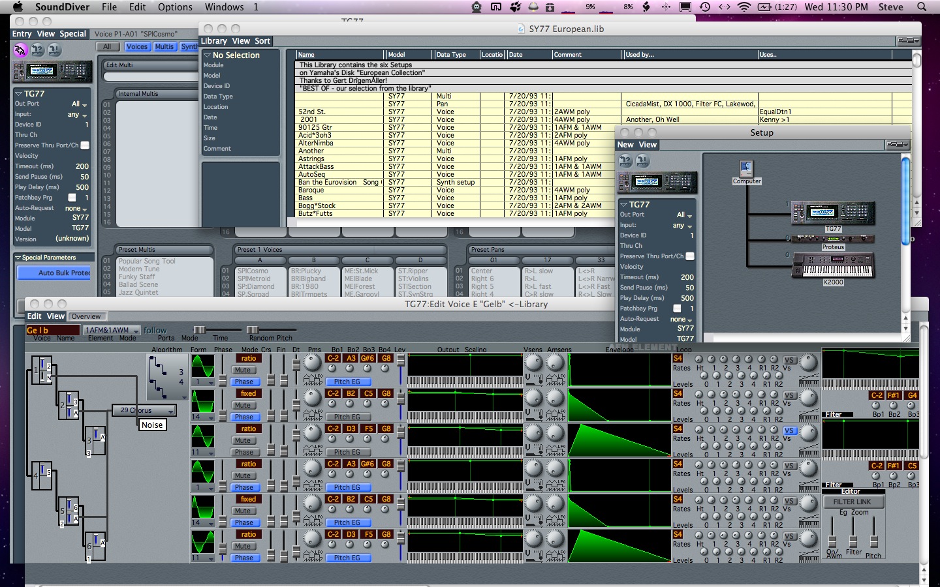Click the Algorithm diagram selector
Image resolution: width=940 pixels, height=587 pixels.
168,378
